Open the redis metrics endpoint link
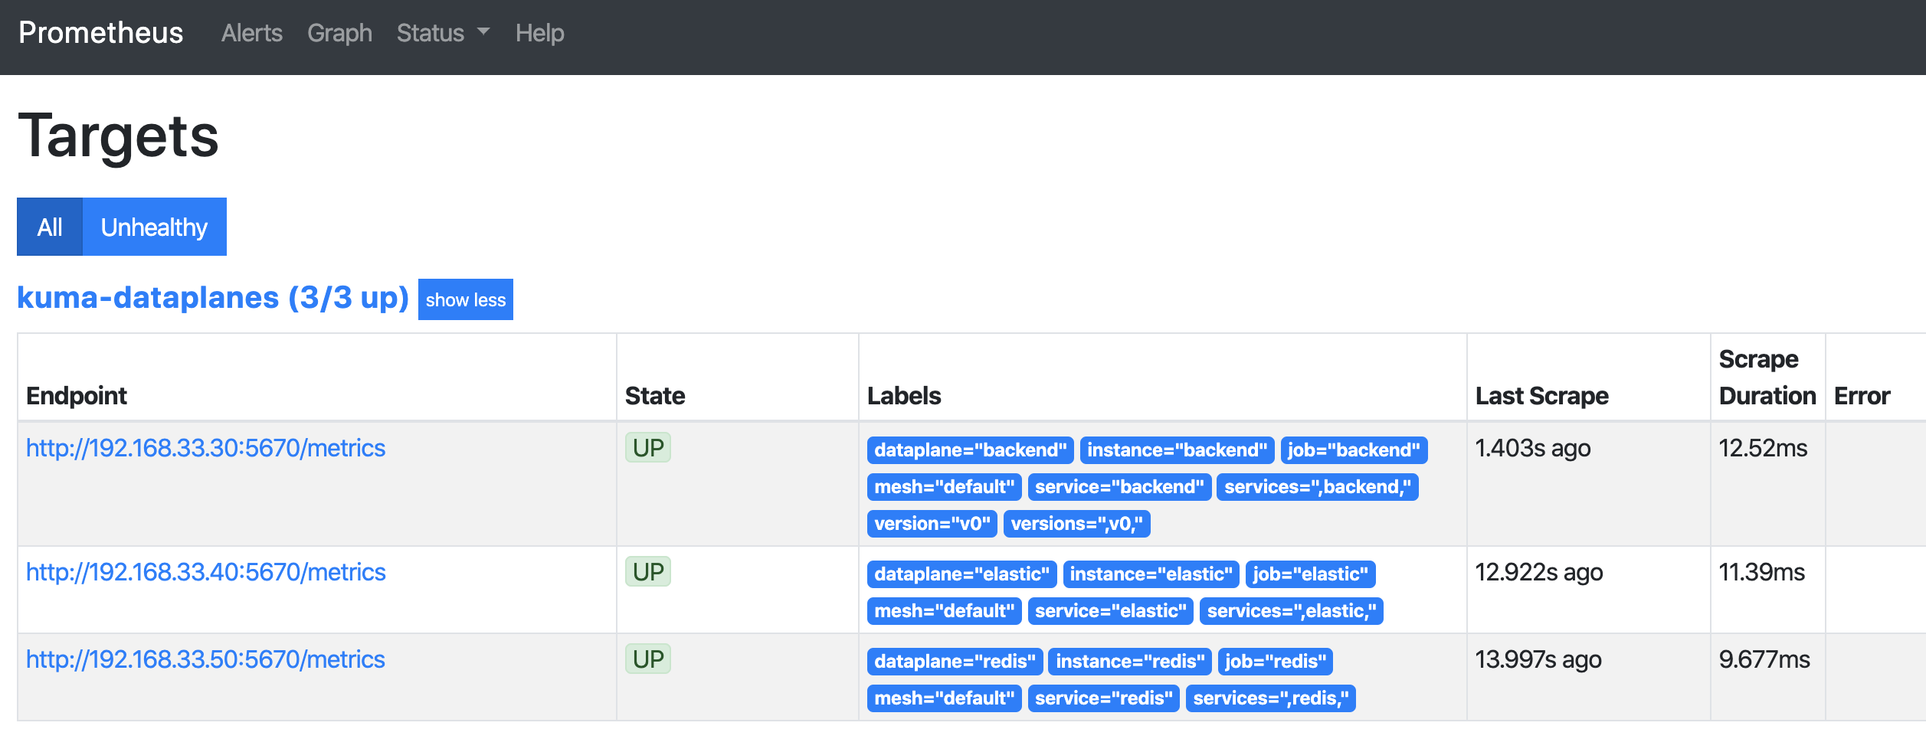Screen dimensions: 1926x752 [205, 659]
